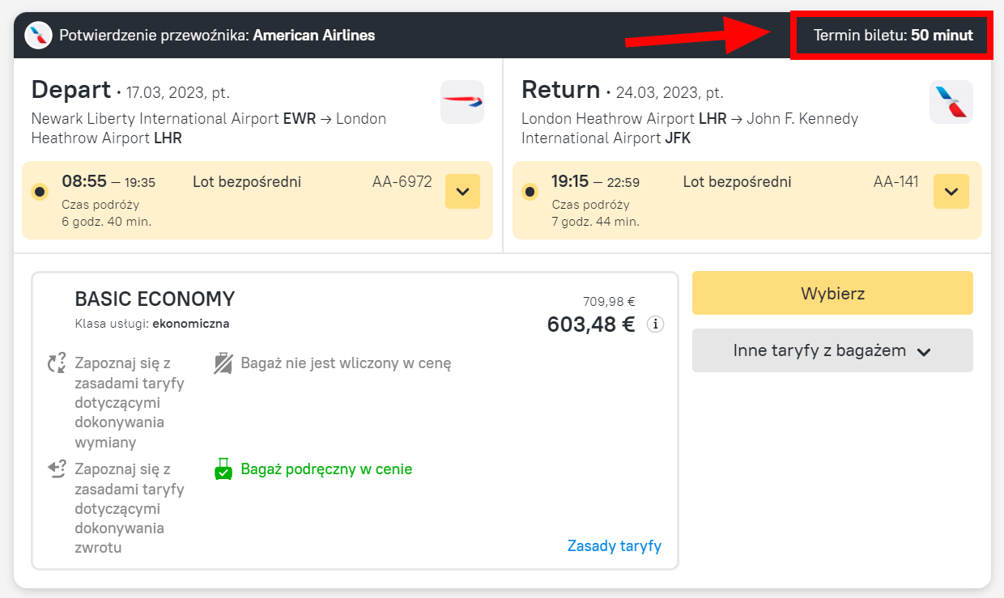The image size is (1004, 598).
Task: Click the crossed-out baggage icon
Action: point(223,363)
